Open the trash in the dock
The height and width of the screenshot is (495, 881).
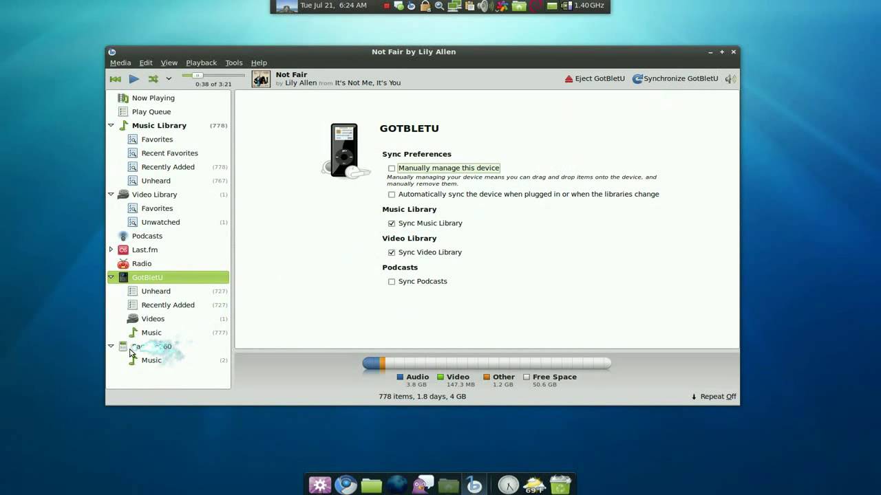tap(560, 485)
